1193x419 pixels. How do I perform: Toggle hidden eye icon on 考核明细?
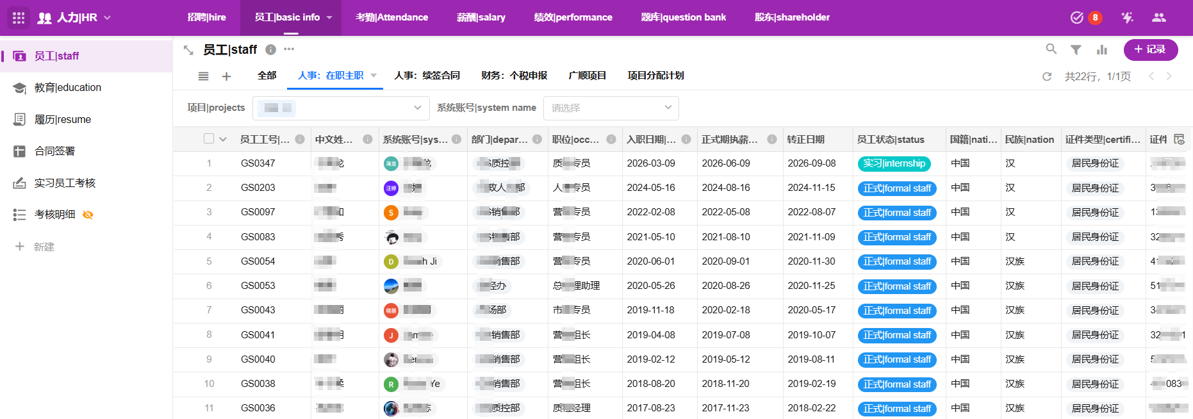(x=88, y=215)
